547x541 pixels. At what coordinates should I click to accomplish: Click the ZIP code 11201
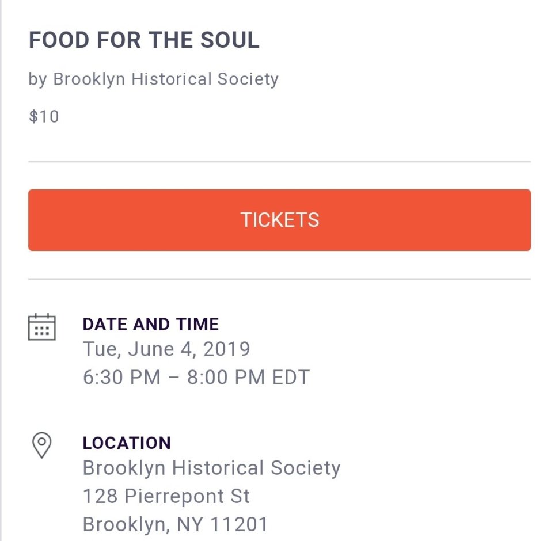[x=239, y=524]
